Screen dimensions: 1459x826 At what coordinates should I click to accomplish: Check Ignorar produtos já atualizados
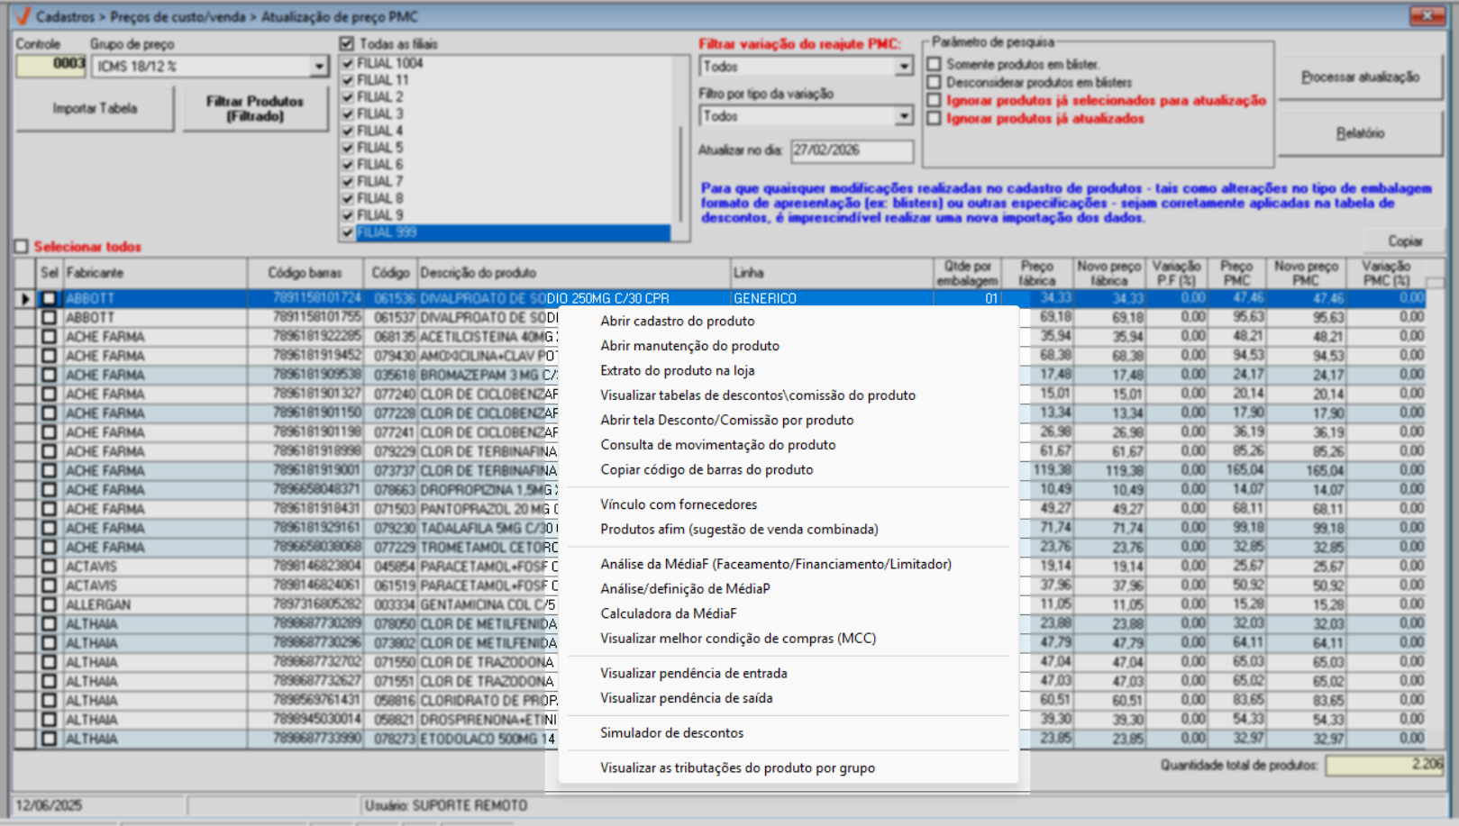coord(935,118)
